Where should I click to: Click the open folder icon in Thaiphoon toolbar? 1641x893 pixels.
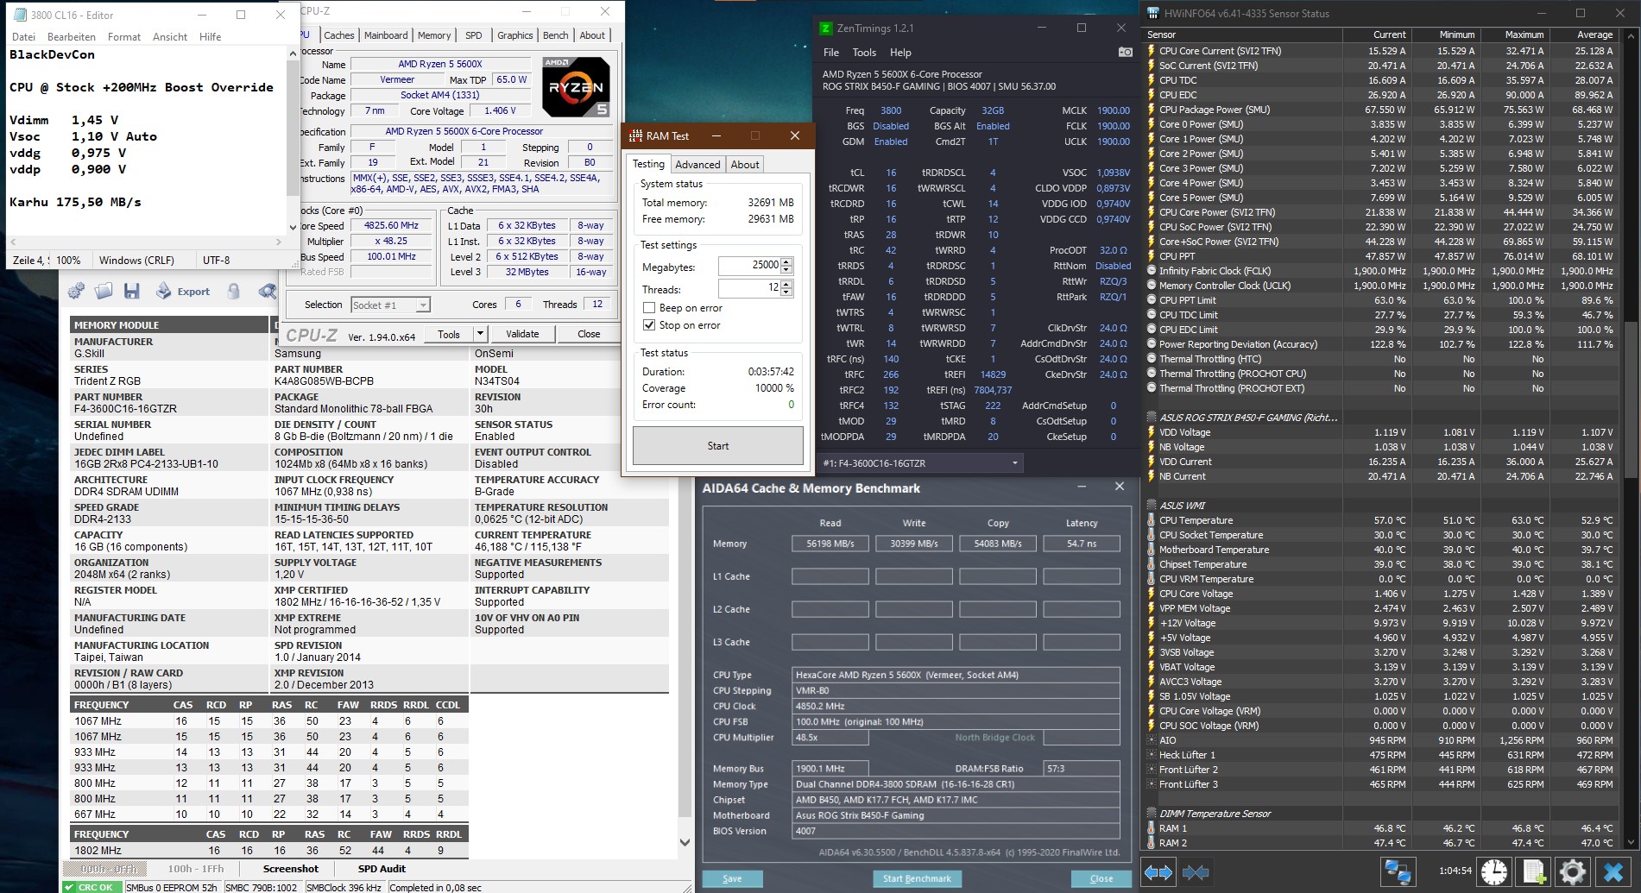[104, 291]
